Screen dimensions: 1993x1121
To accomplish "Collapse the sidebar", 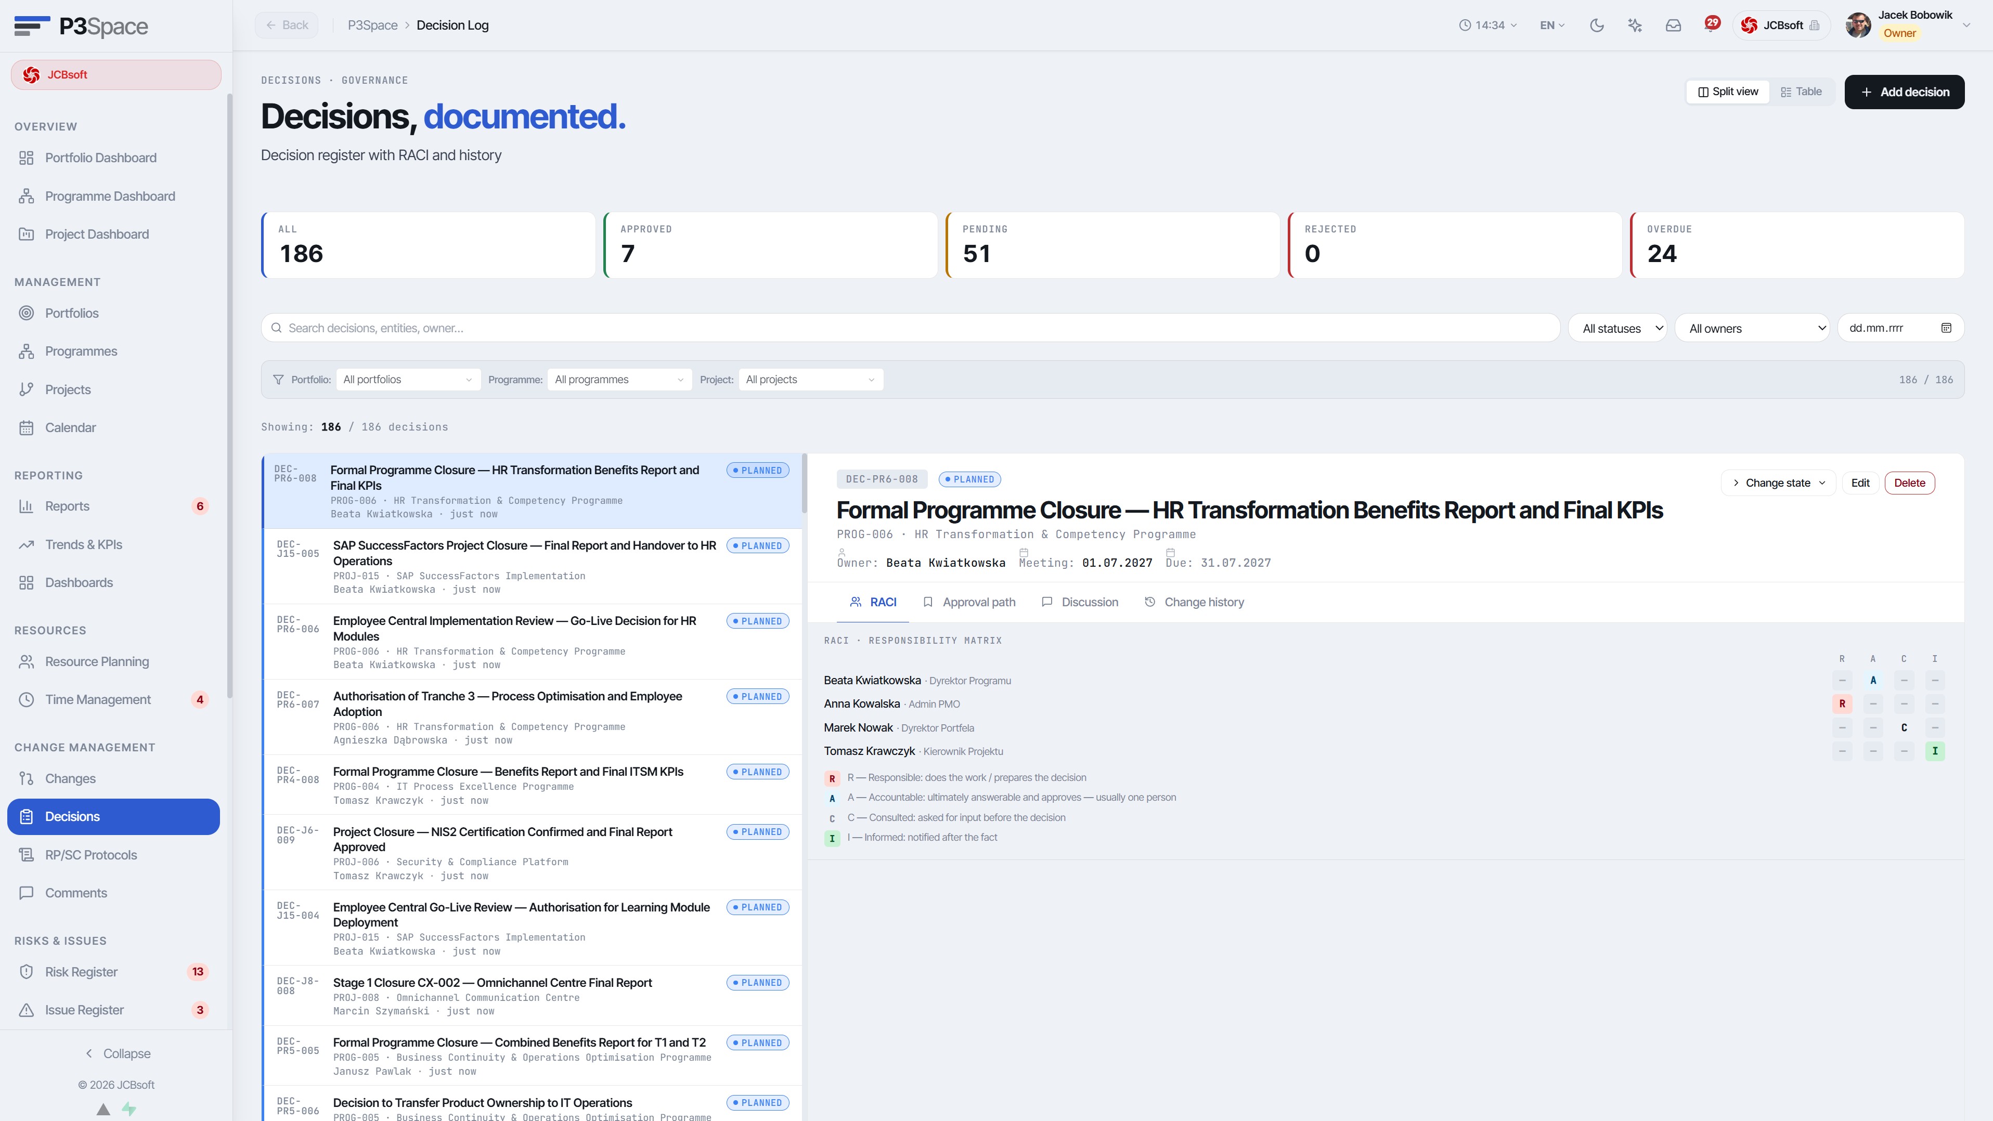I will tap(117, 1054).
